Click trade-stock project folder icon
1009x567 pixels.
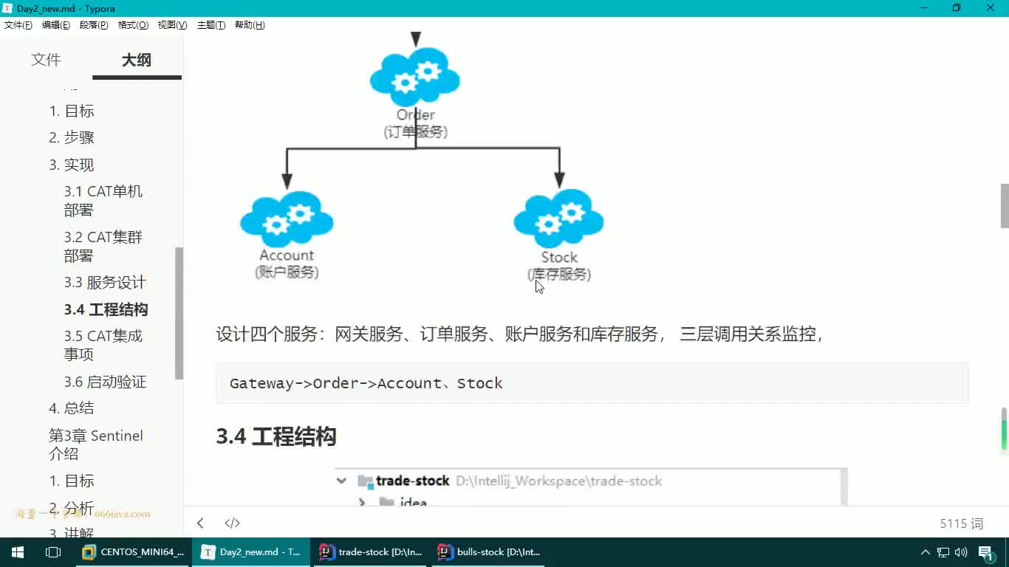click(365, 481)
